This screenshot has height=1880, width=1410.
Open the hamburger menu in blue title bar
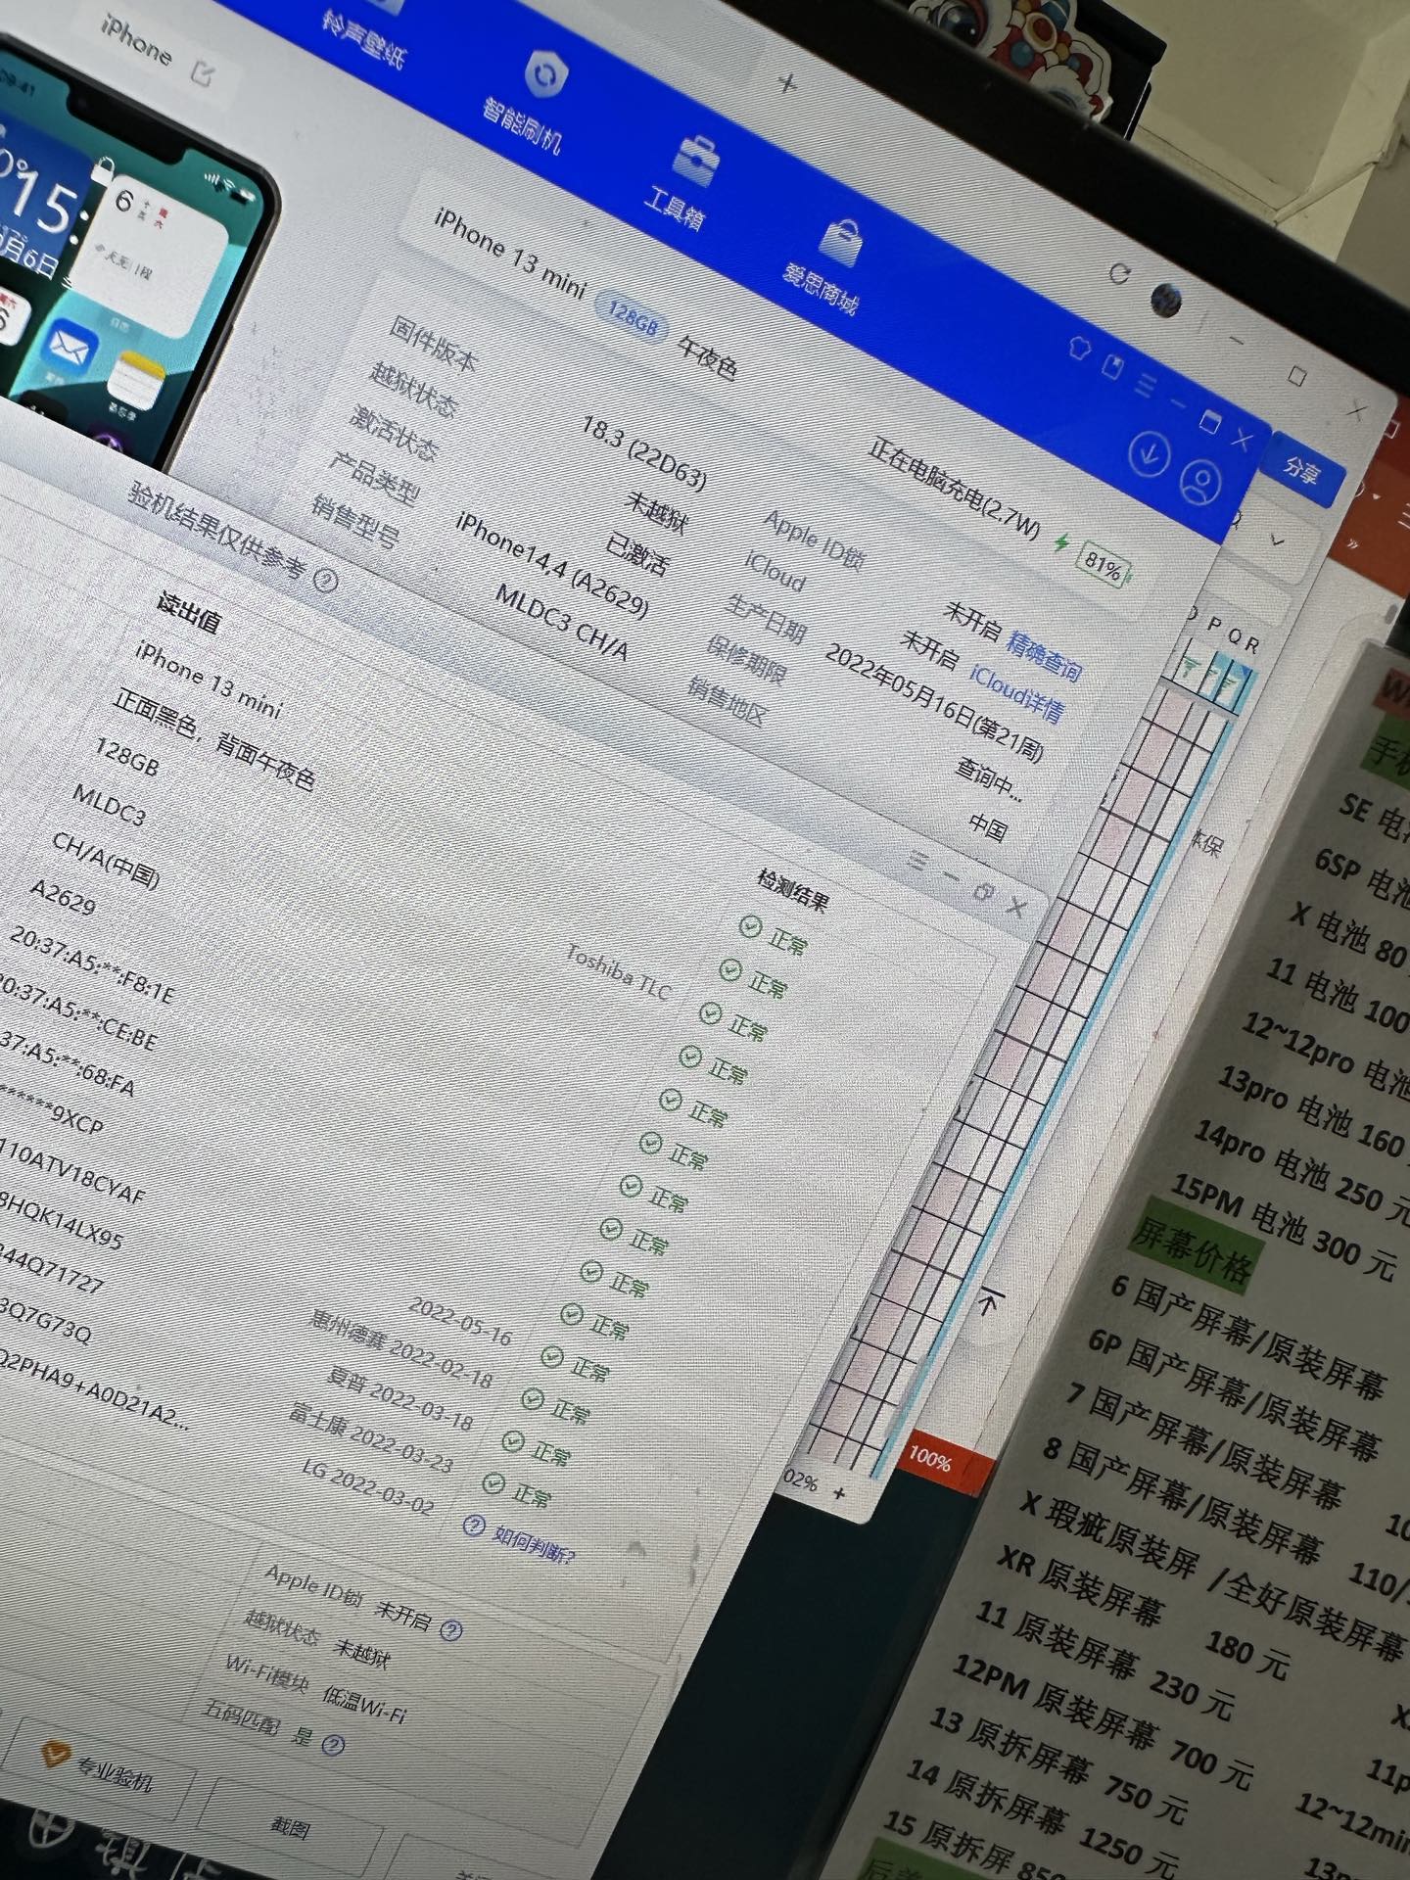1145,385
